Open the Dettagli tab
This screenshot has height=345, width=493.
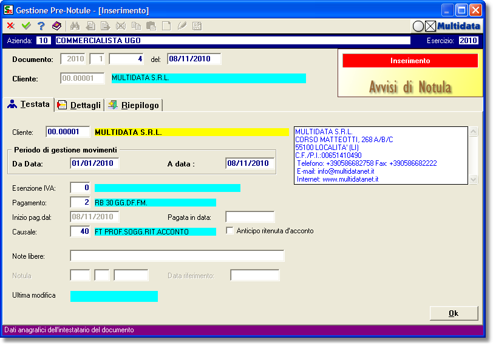(x=79, y=105)
